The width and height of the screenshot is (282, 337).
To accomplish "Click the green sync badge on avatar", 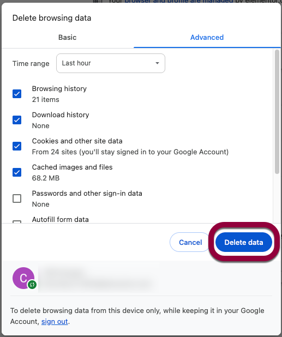I will click(32, 285).
